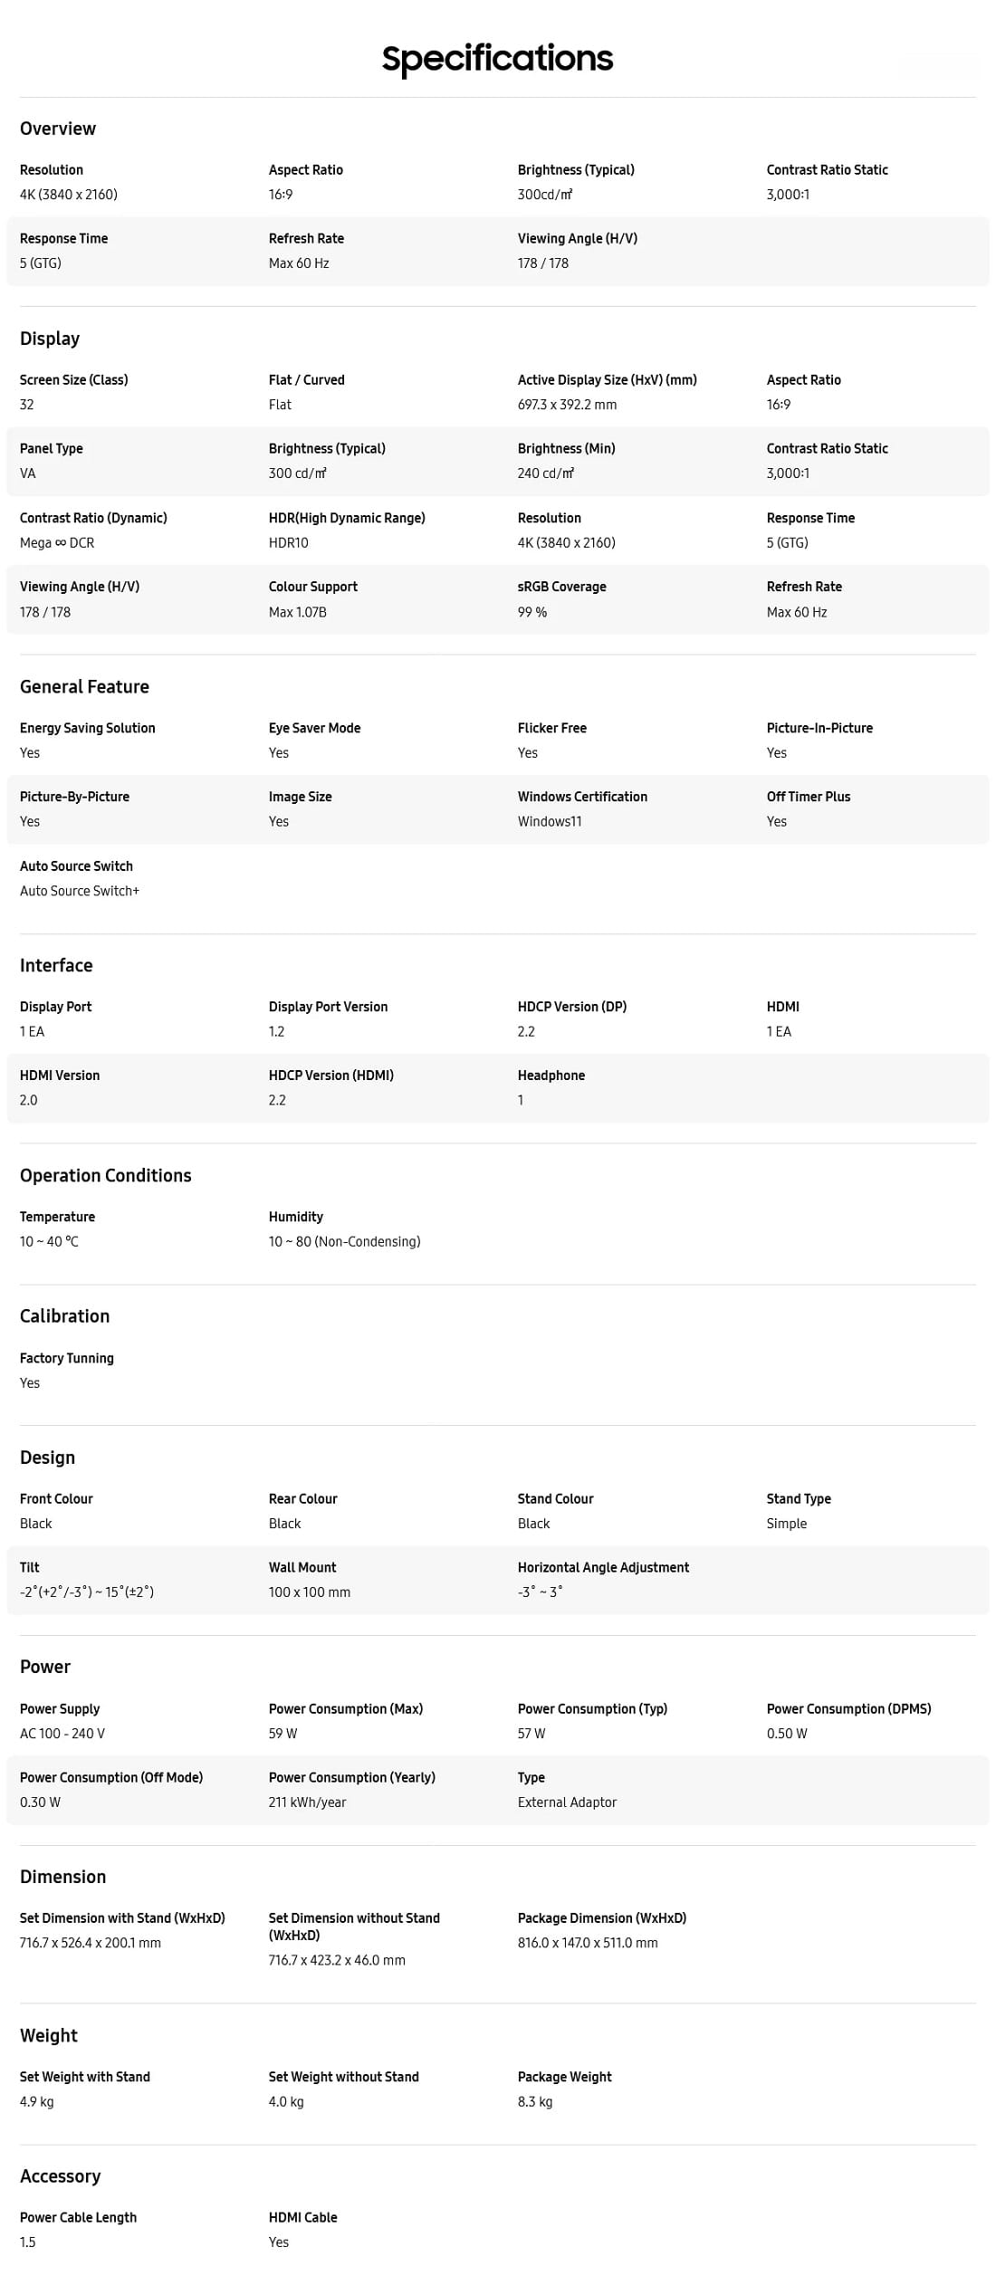996x2285 pixels.
Task: Select the Display section heading
Action: [50, 339]
